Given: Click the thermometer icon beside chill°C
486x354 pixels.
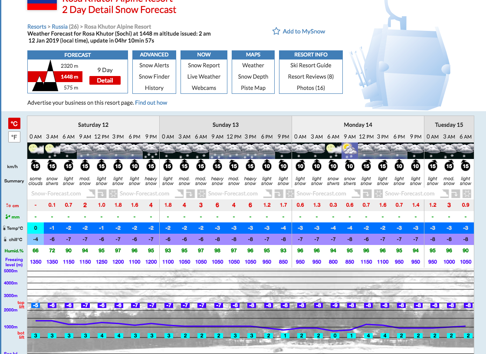Looking at the screenshot, I should [5, 239].
